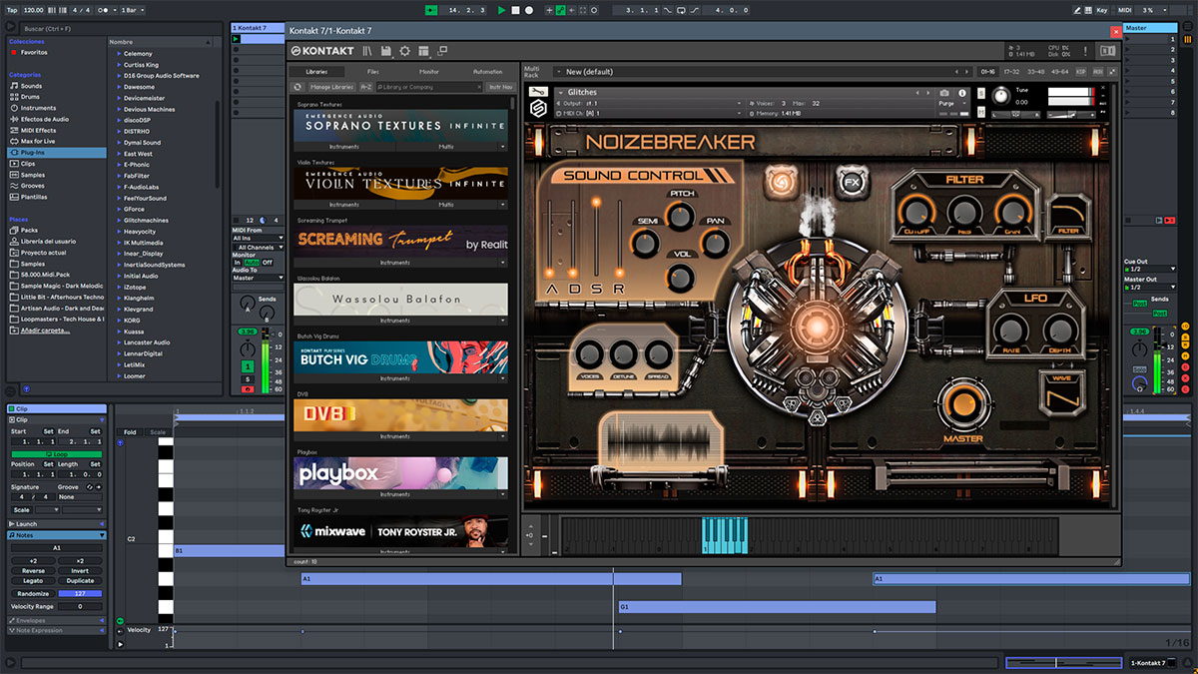
Task: Click the Noizebreaker FX button
Action: click(x=852, y=183)
